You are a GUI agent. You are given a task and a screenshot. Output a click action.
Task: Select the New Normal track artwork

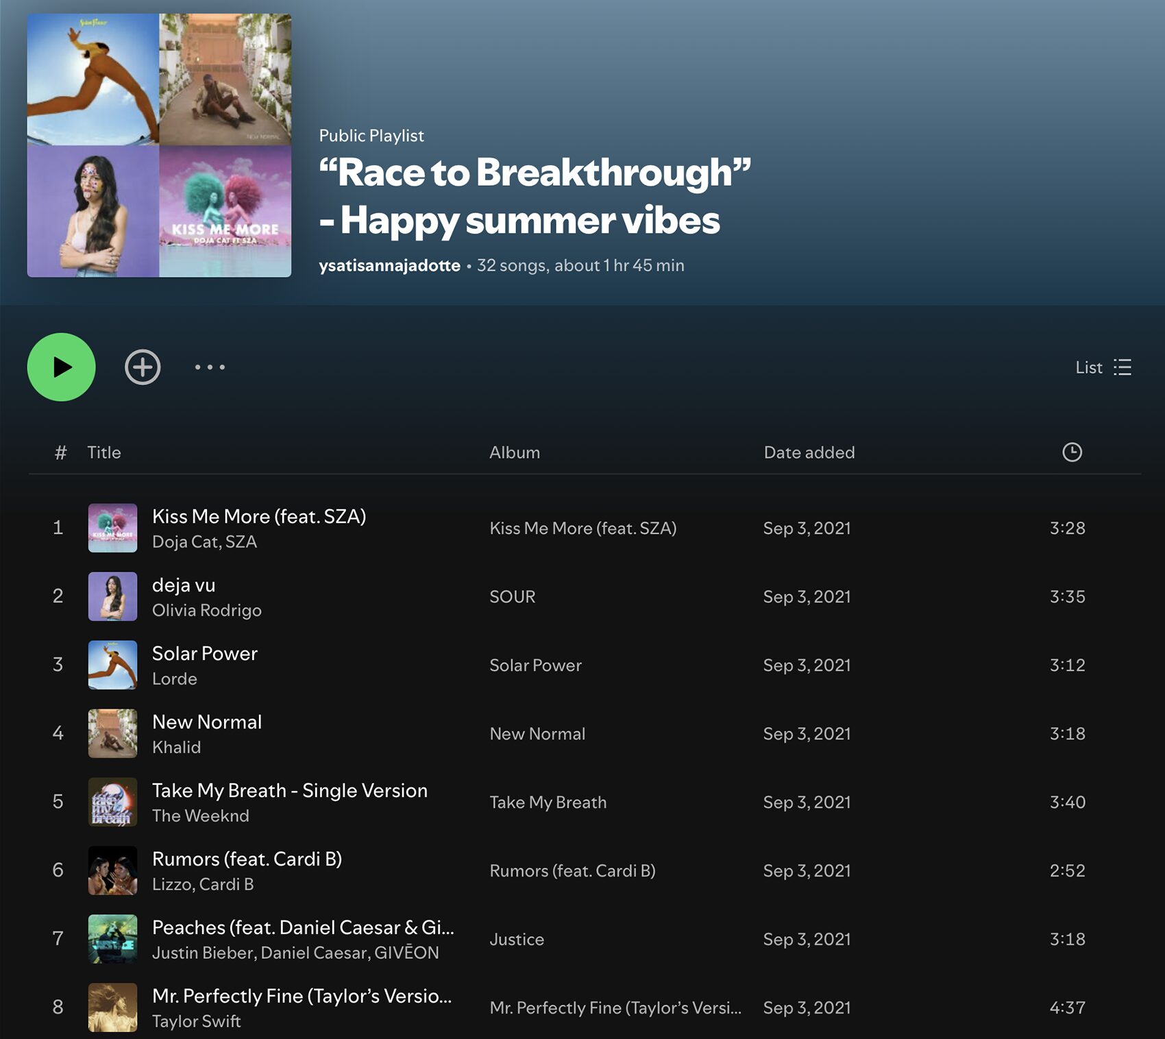coord(112,733)
